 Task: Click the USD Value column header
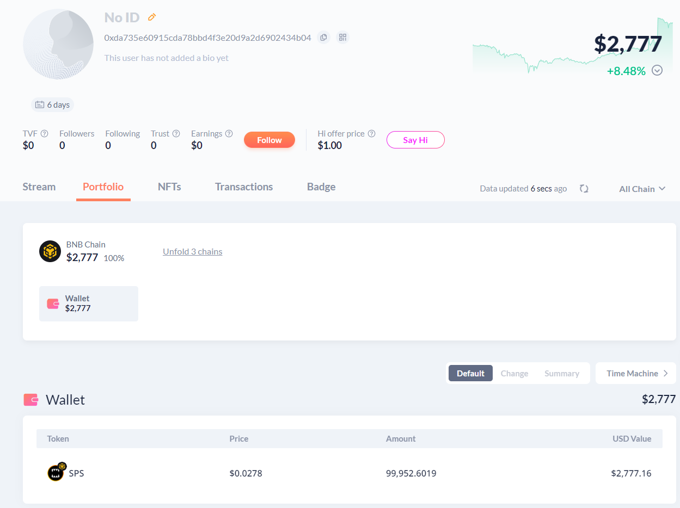pos(632,438)
